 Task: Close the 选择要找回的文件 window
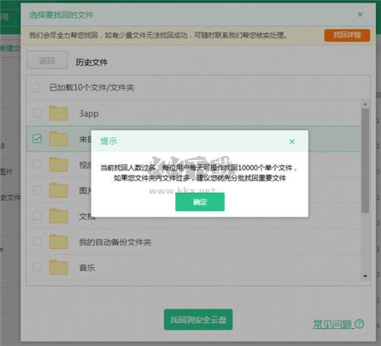pyautogui.click(x=360, y=14)
